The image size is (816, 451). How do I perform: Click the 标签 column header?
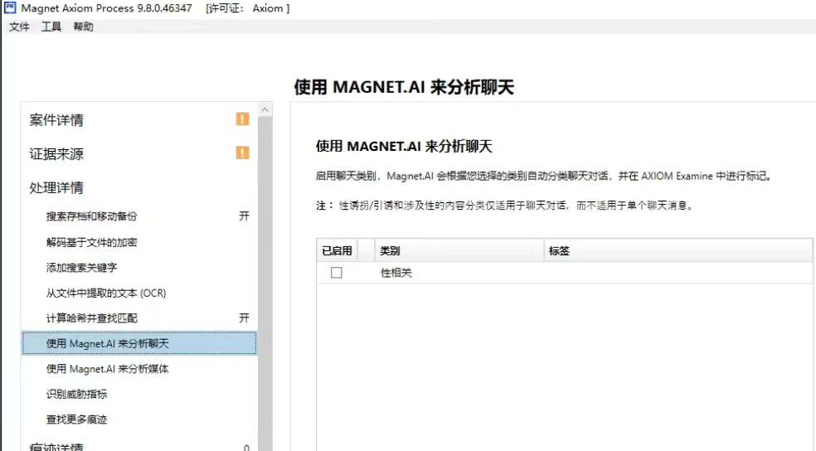(678, 250)
